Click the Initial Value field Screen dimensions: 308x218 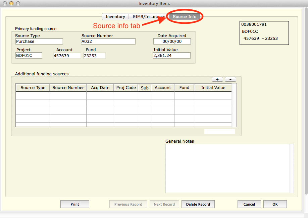click(x=171, y=56)
